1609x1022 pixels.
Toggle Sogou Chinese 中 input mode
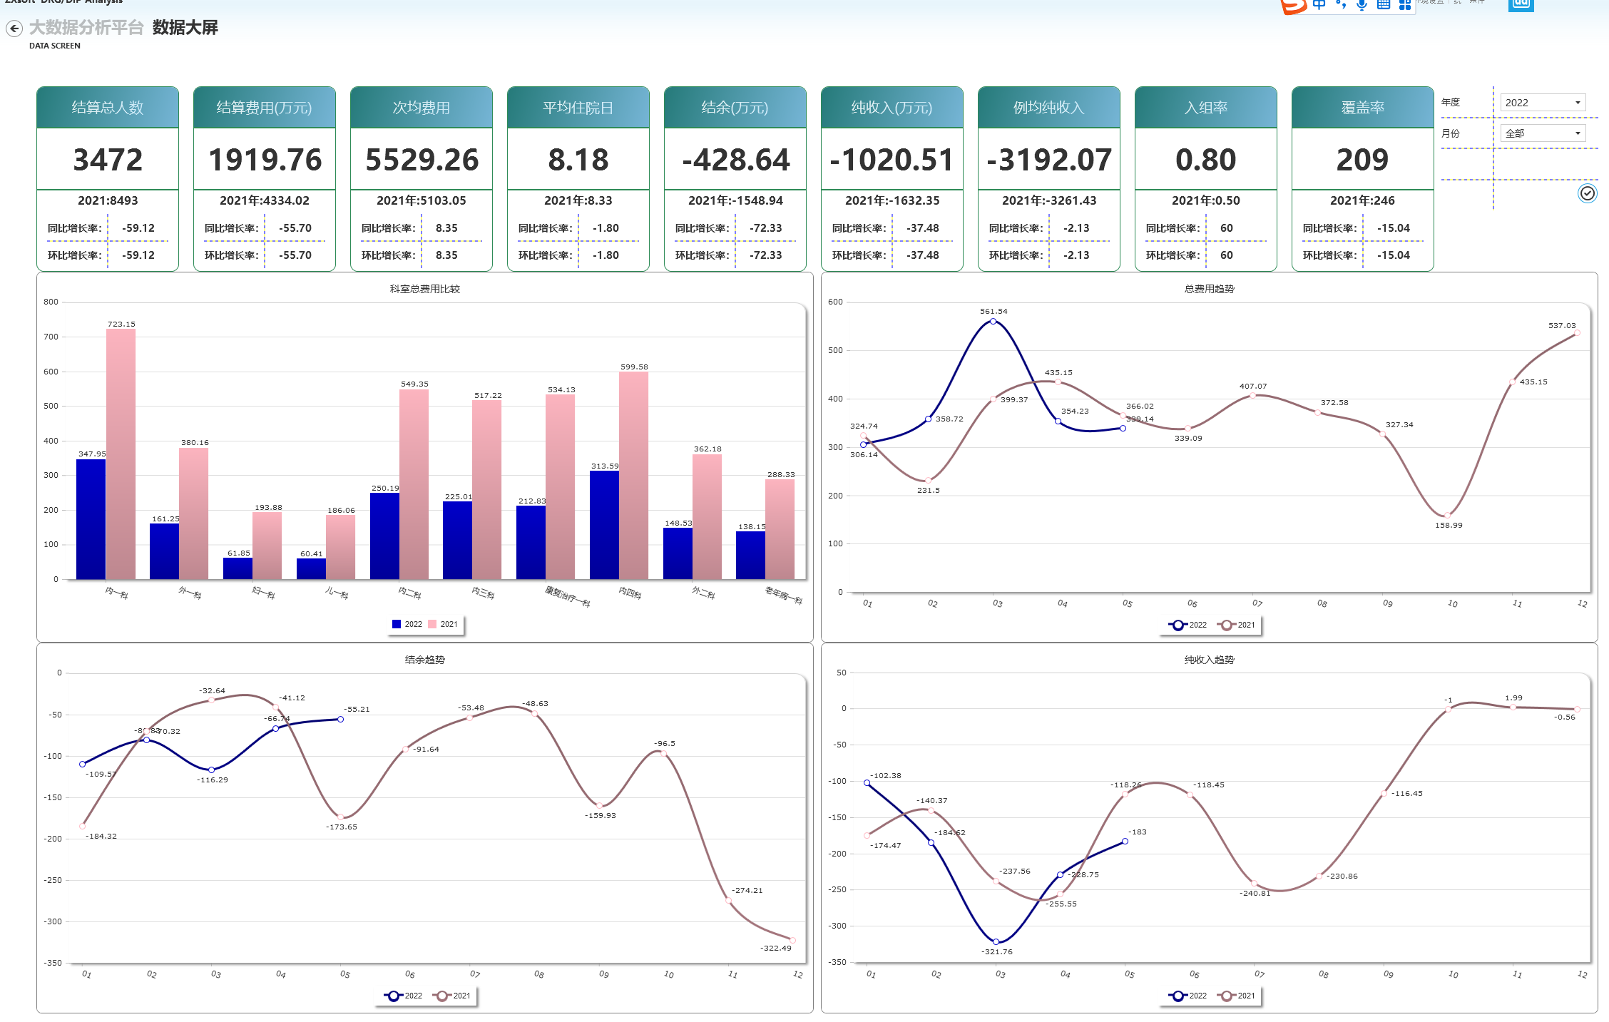pyautogui.click(x=1319, y=5)
